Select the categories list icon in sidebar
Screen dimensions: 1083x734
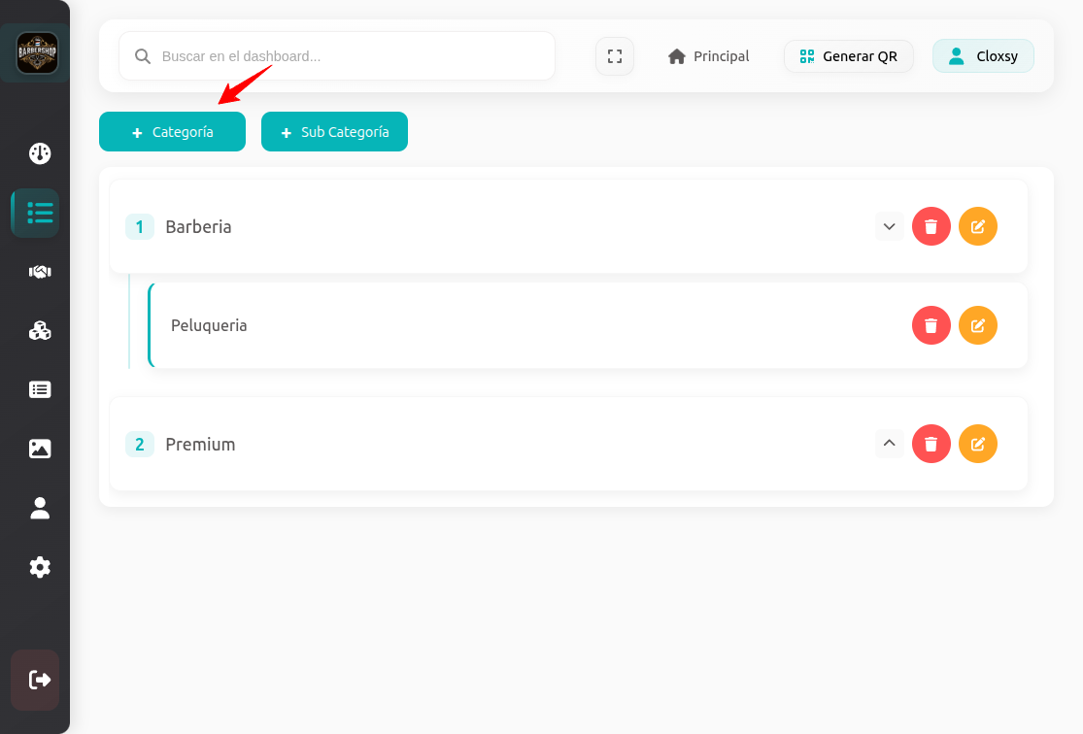40,213
